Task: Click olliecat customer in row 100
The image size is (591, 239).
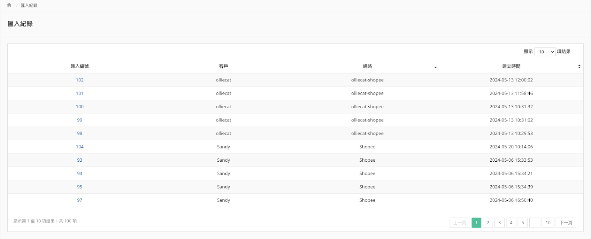Action: 223,107
